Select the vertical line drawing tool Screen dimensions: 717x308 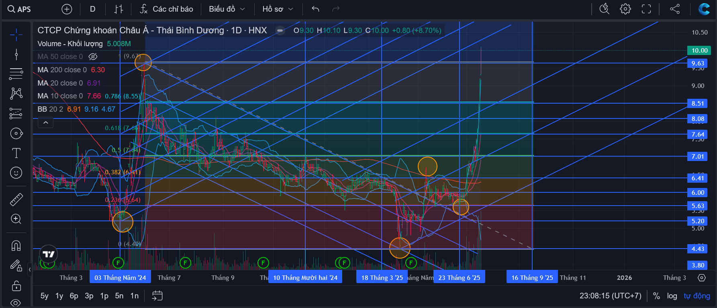pos(16,54)
